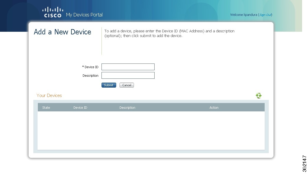Cancel adding a new device
This screenshot has height=174, width=308.
point(127,85)
